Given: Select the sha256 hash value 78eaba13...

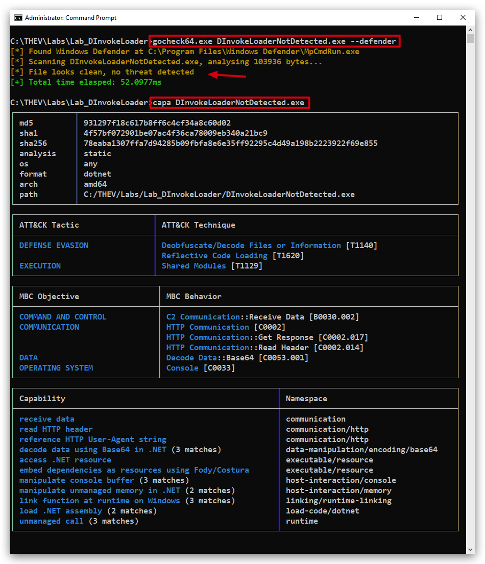Looking at the screenshot, I should click(231, 143).
